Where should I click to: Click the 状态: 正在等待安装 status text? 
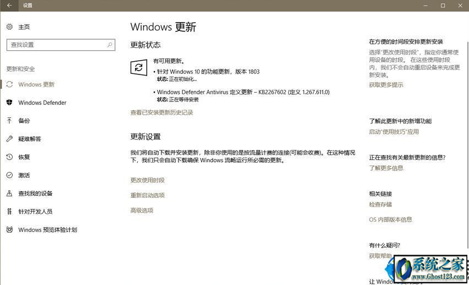coord(177,100)
